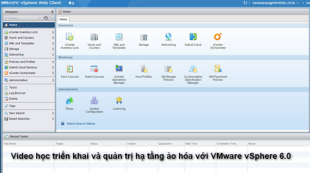
Task: Select the Home tab
Action: pos(63,19)
